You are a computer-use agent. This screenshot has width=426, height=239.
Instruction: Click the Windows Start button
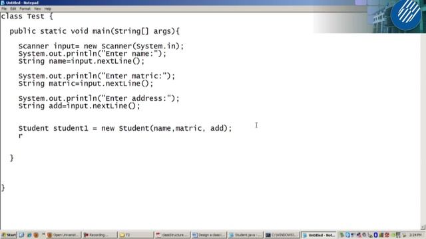click(x=9, y=235)
